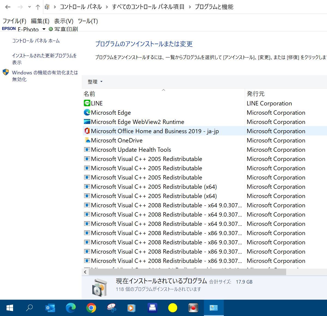Open the red record button taskbar app
Screen dimensions: 327x316
[x=193, y=308]
